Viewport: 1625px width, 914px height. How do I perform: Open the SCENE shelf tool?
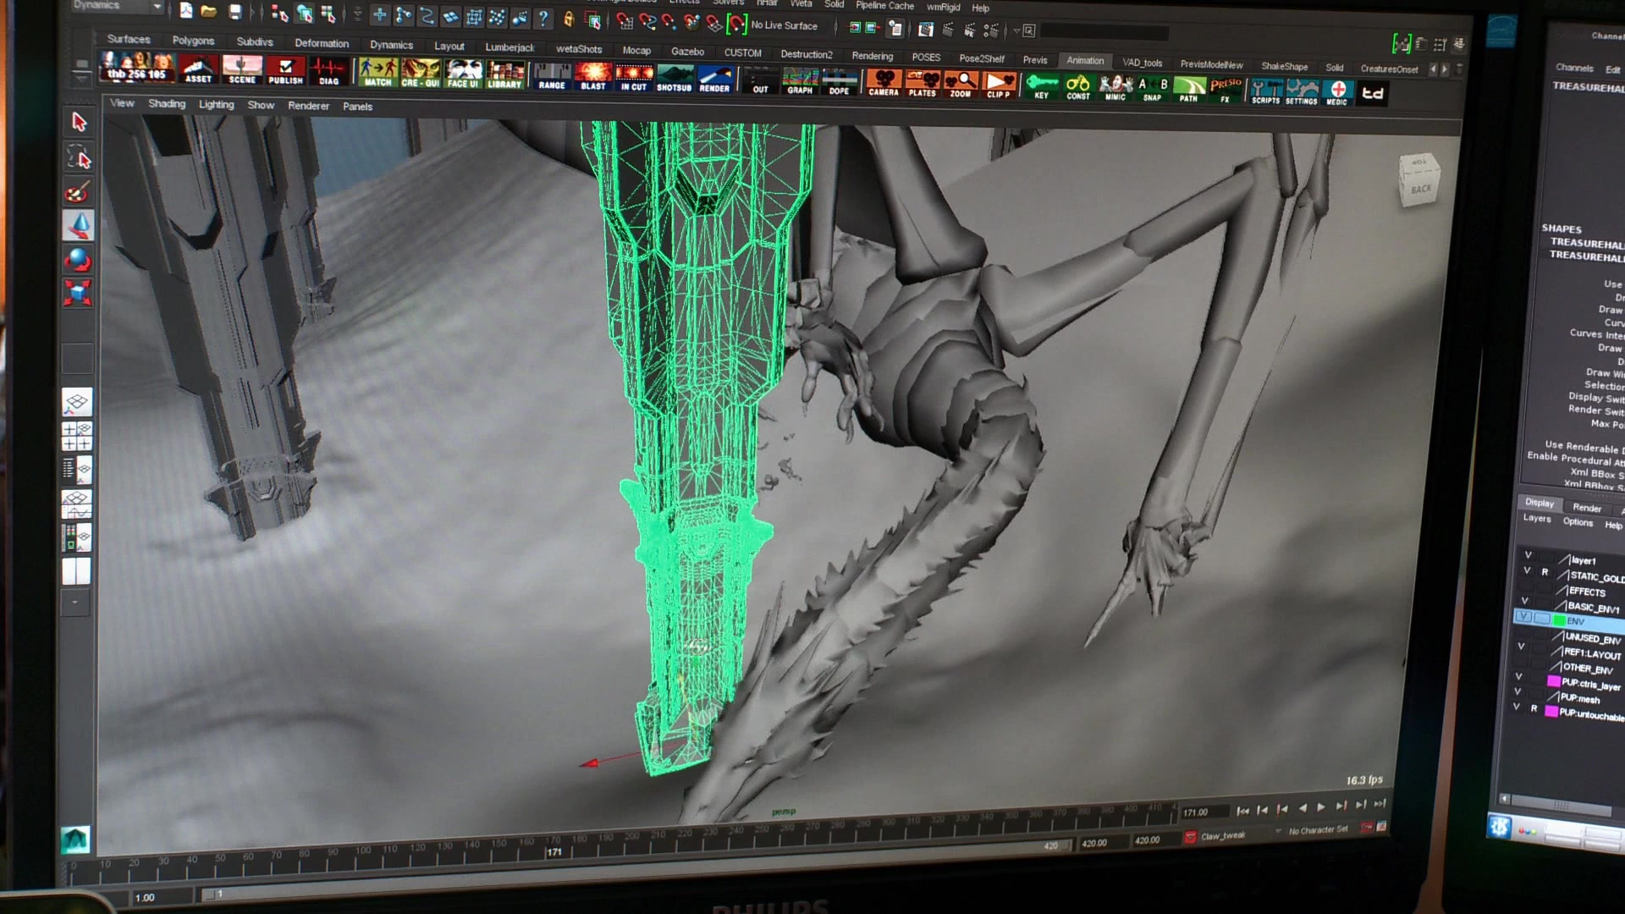[242, 70]
